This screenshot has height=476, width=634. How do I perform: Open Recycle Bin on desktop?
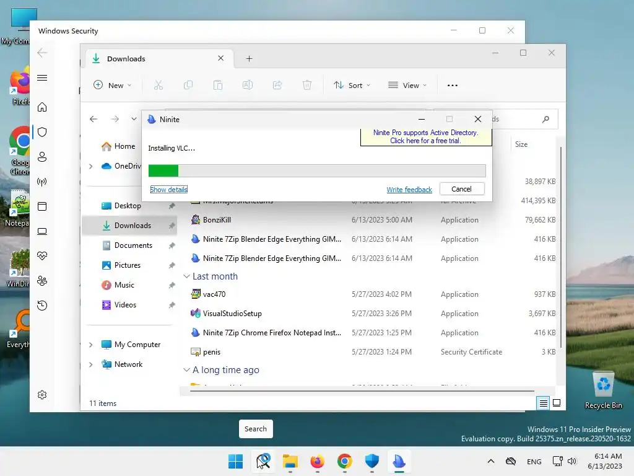coord(603,390)
